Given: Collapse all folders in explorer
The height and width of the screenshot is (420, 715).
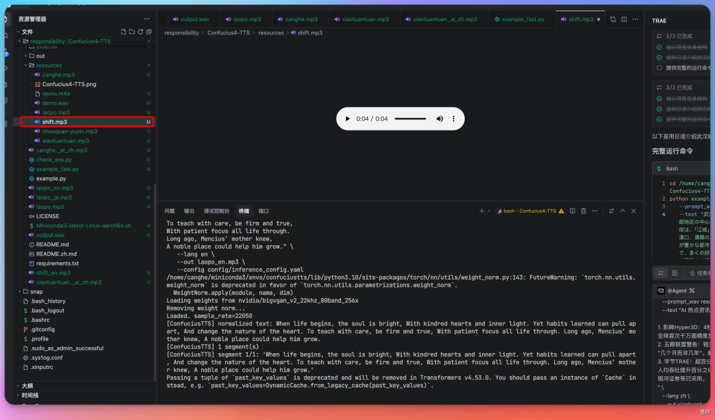Looking at the screenshot, I should (x=149, y=32).
